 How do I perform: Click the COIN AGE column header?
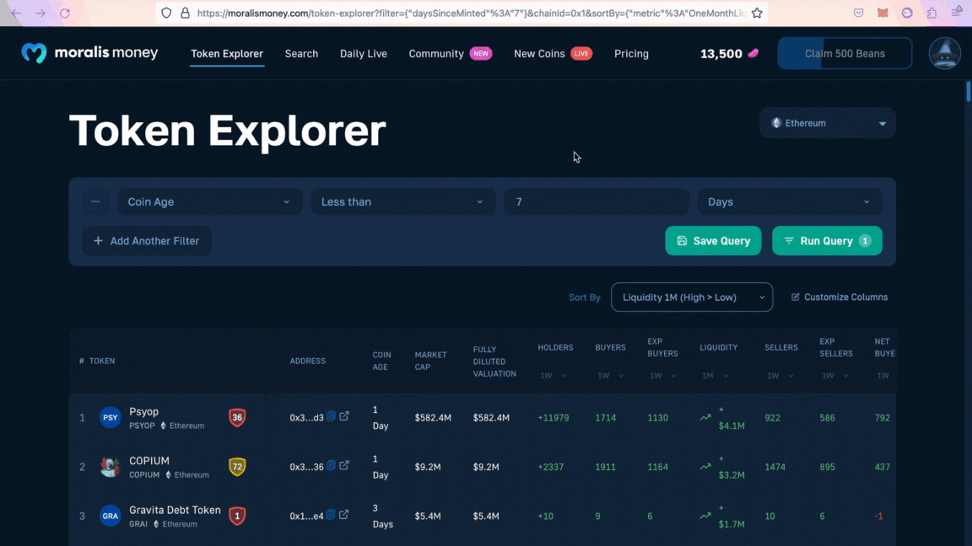pyautogui.click(x=381, y=361)
